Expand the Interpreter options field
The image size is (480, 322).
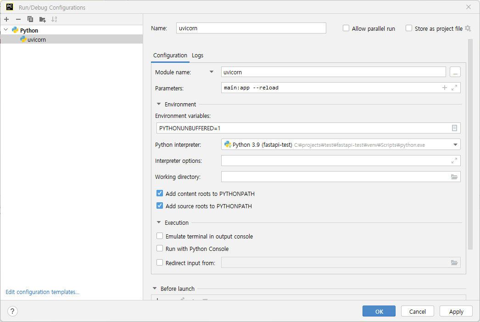(x=454, y=161)
